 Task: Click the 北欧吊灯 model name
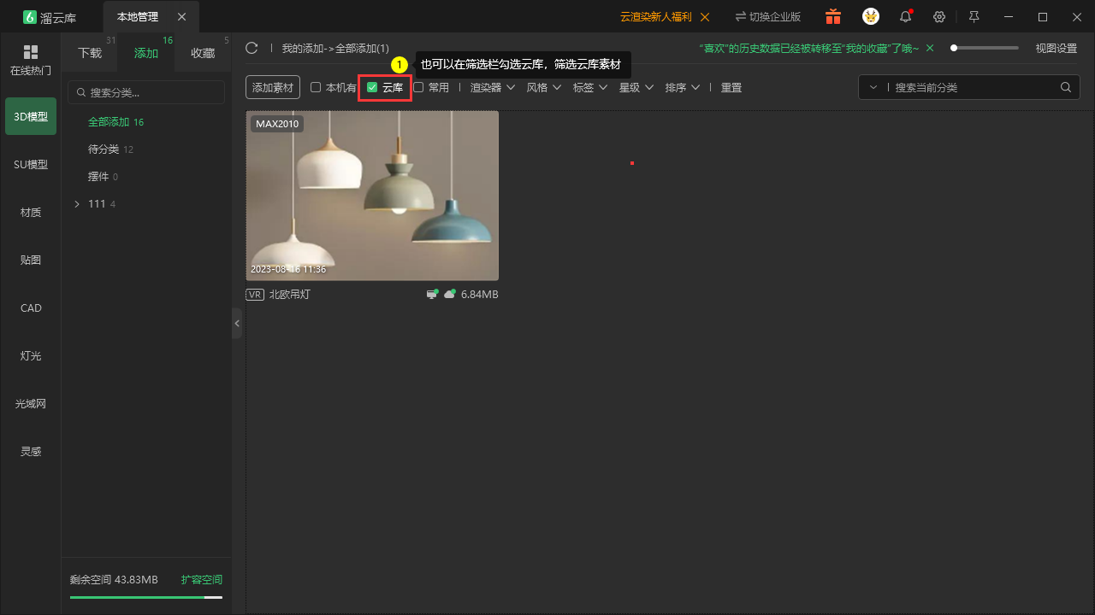pos(289,294)
